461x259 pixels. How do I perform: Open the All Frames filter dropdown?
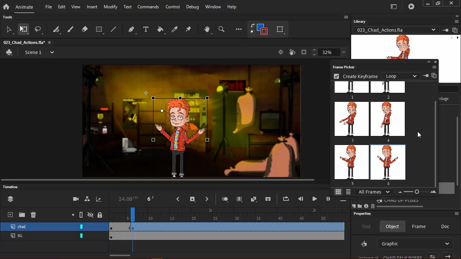[x=373, y=192]
